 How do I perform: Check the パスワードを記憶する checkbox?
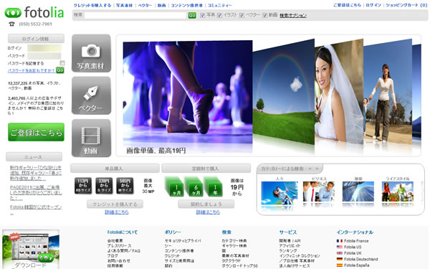[x=62, y=63]
